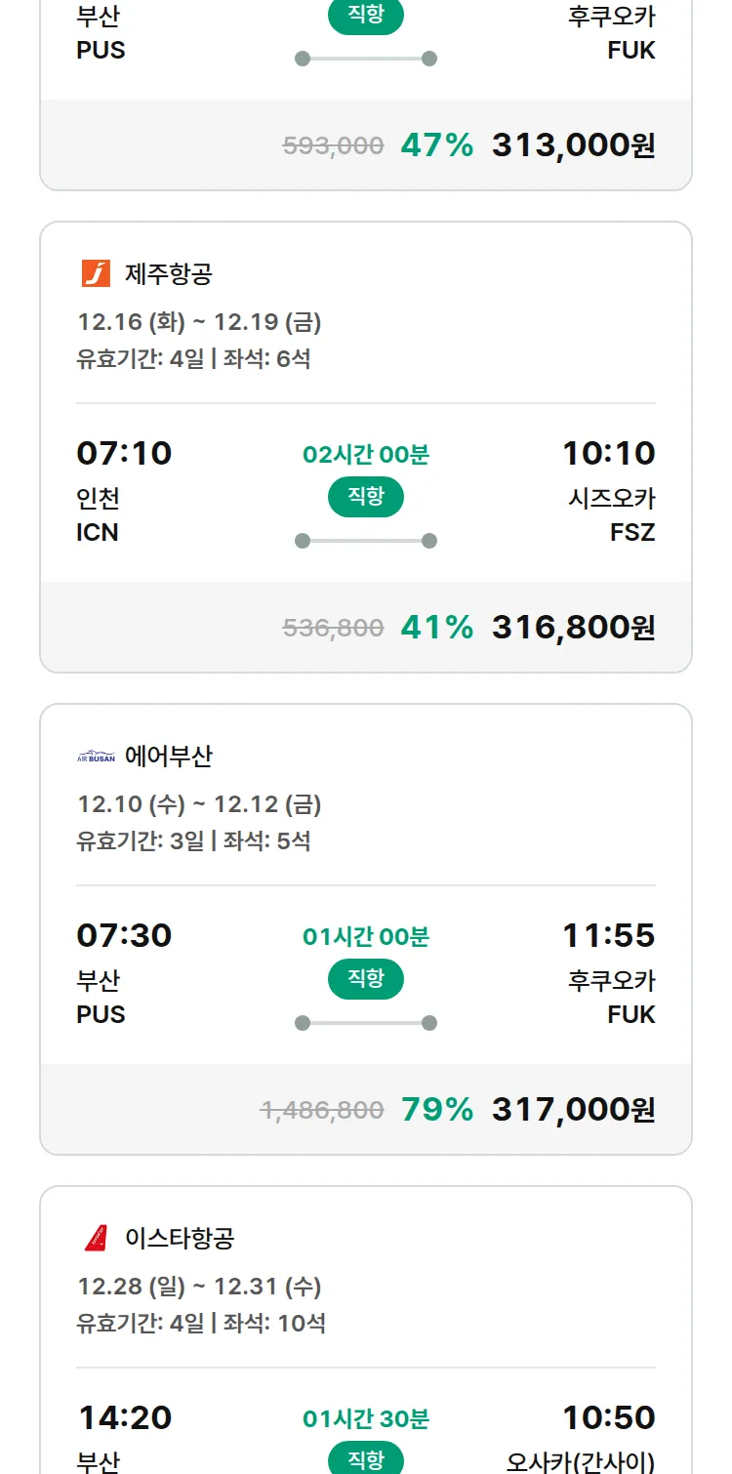Open the 이스타항공 airline name
Viewport: 732px width, 1474px height.
180,1239
